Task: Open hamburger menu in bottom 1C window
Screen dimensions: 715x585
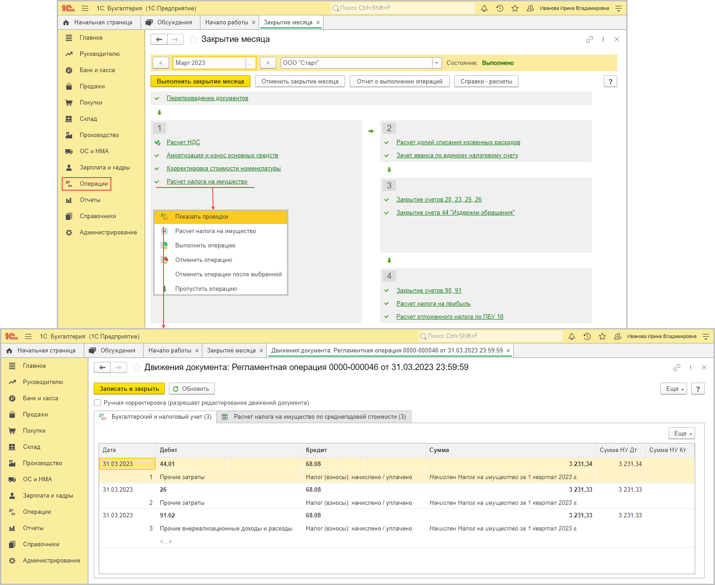Action: (28, 336)
